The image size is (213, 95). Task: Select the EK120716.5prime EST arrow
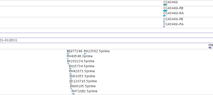(x=71, y=84)
